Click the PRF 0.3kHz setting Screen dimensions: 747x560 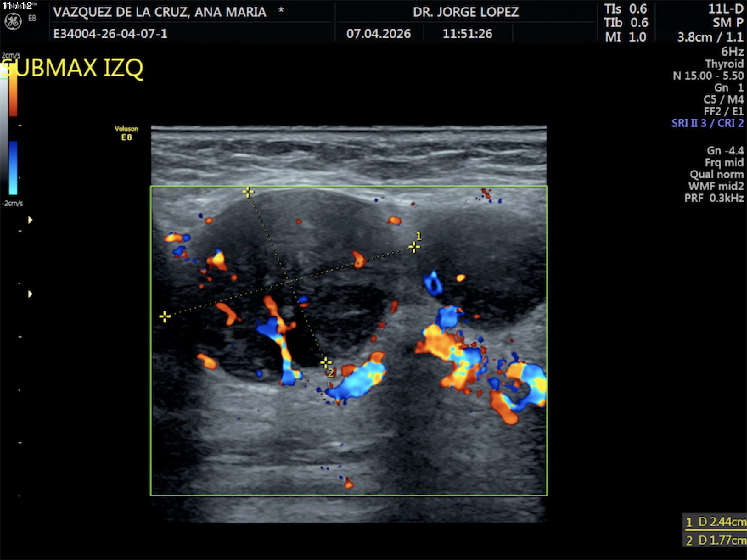pos(714,198)
